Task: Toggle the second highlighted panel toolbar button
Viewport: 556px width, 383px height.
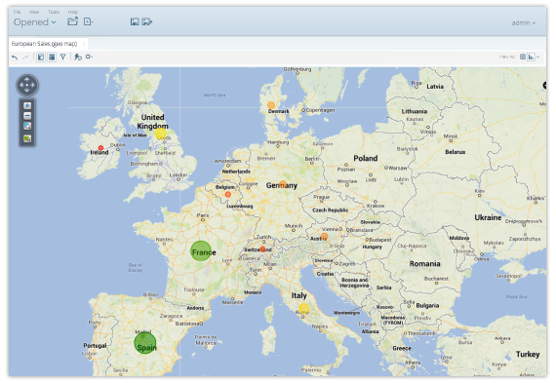Action: click(x=52, y=57)
